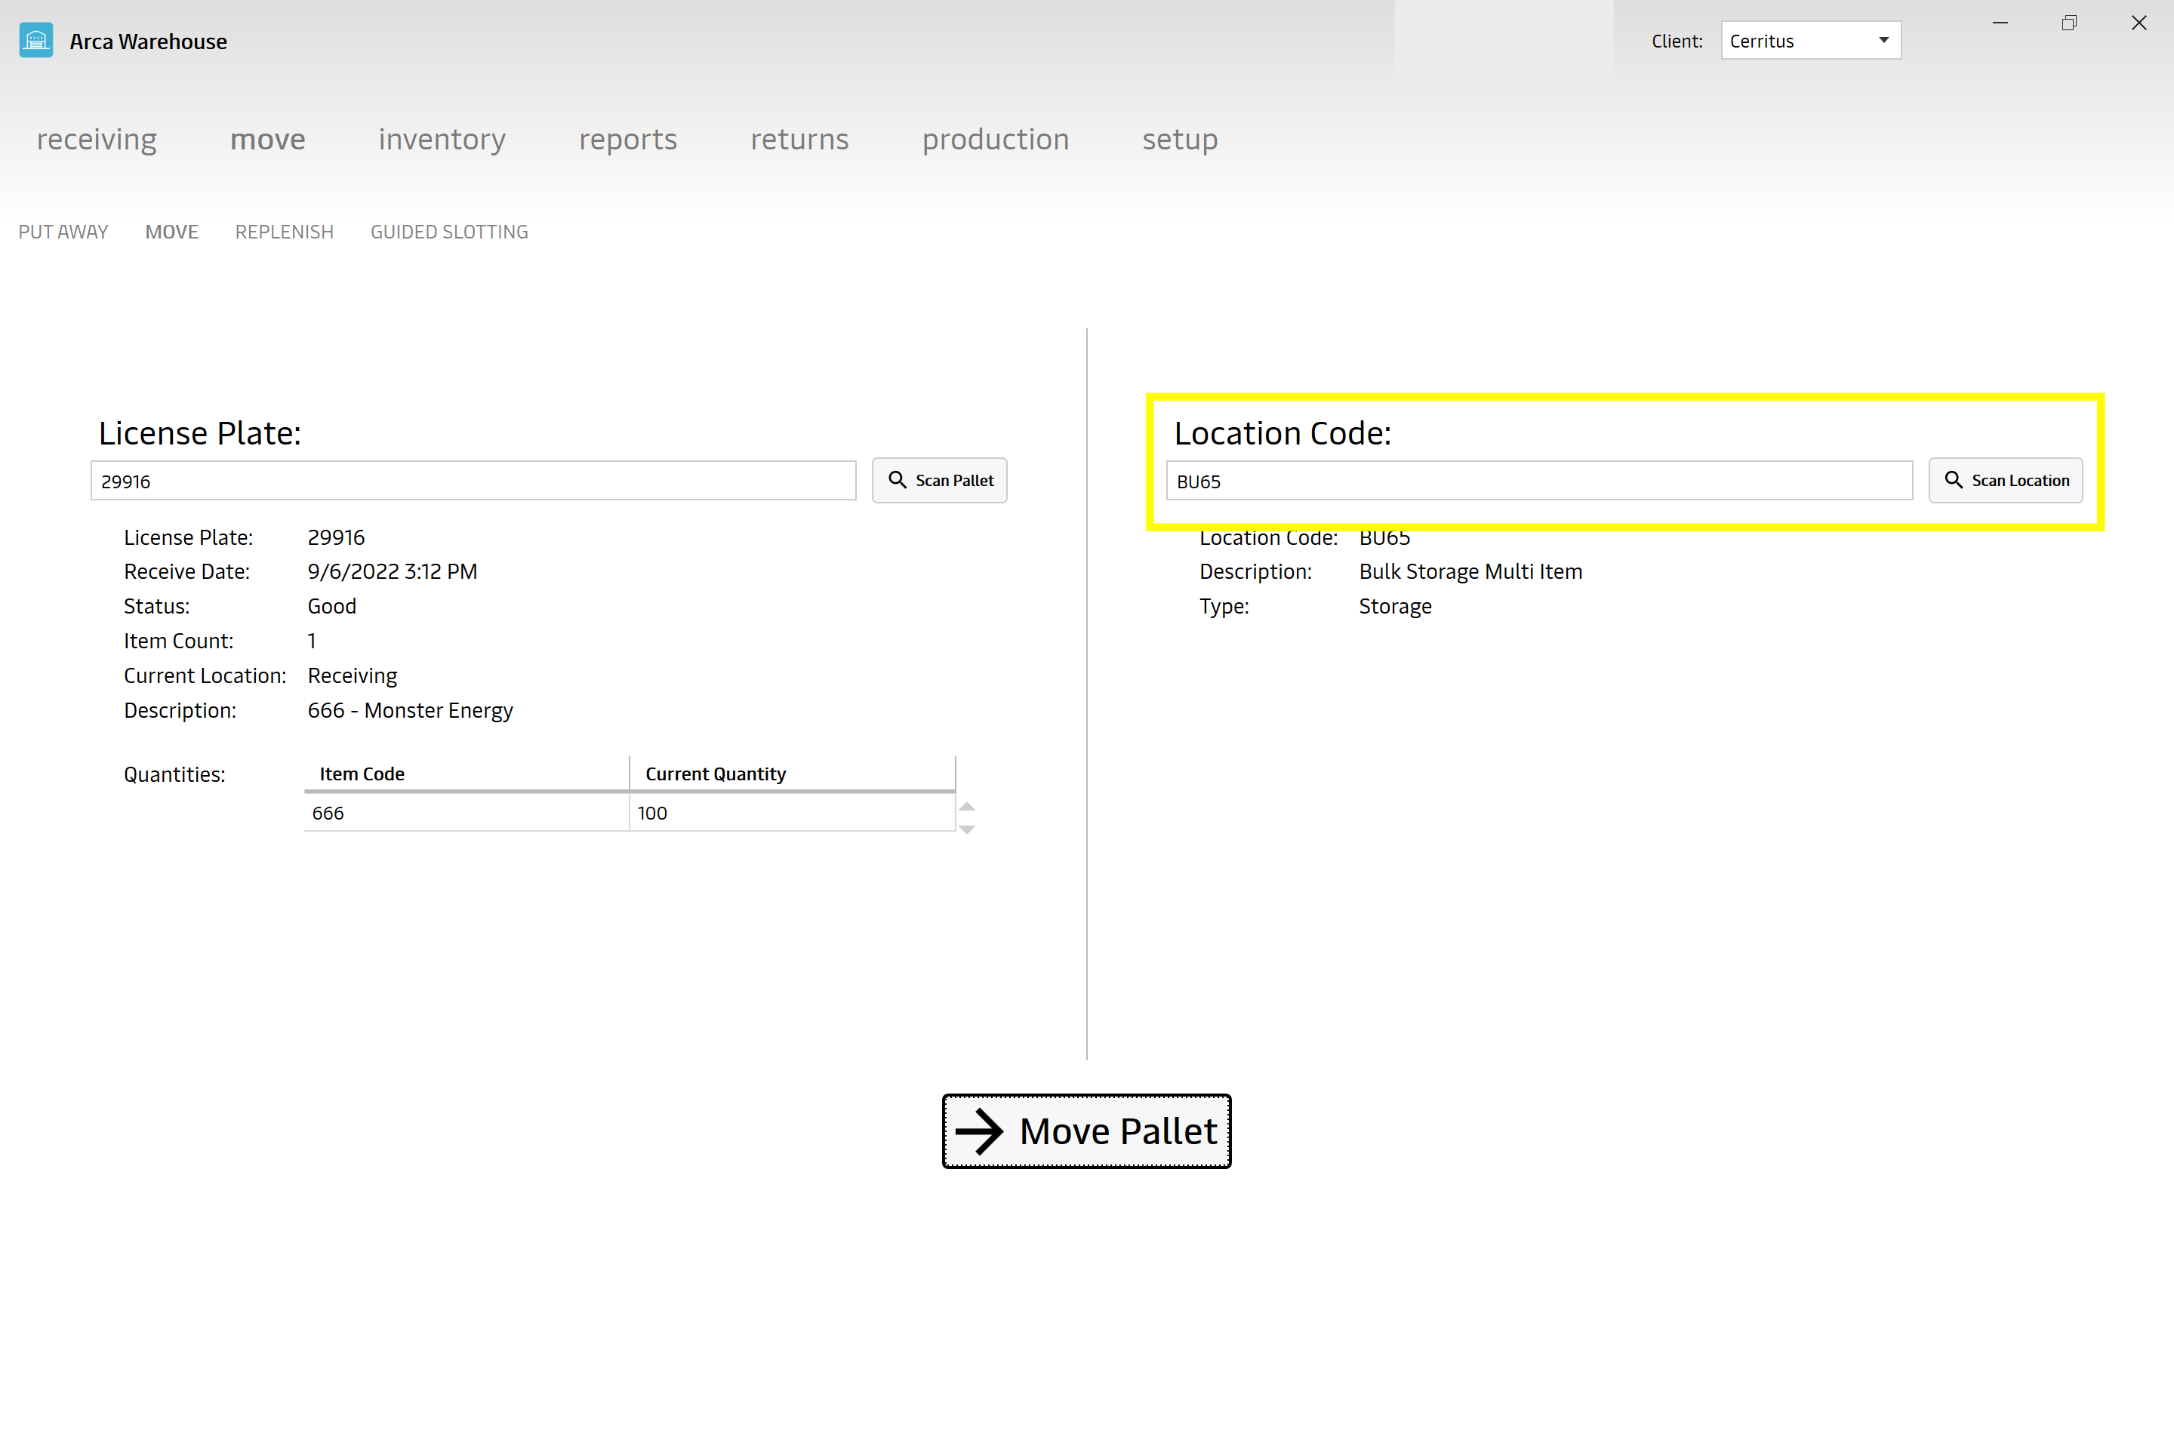This screenshot has width=2174, height=1449.
Task: Select the quantity cell showing 100
Action: click(792, 814)
